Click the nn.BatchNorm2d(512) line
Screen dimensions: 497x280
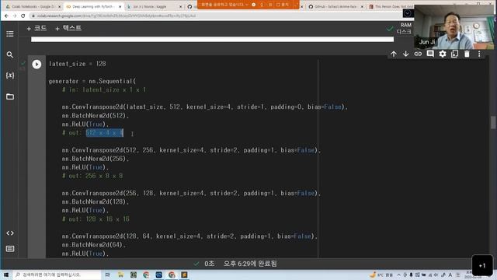(96, 116)
